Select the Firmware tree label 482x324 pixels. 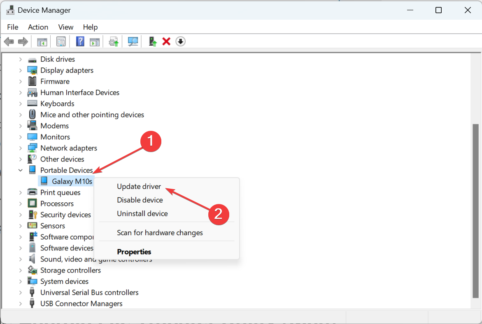tap(55, 81)
